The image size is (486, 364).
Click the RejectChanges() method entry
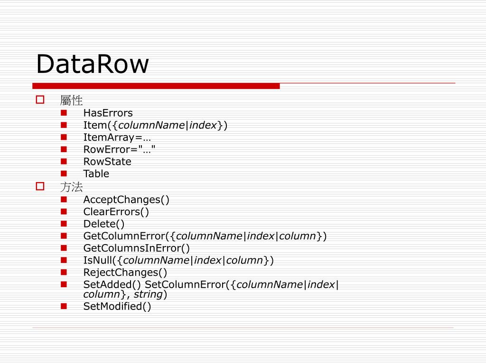pyautogui.click(x=125, y=273)
